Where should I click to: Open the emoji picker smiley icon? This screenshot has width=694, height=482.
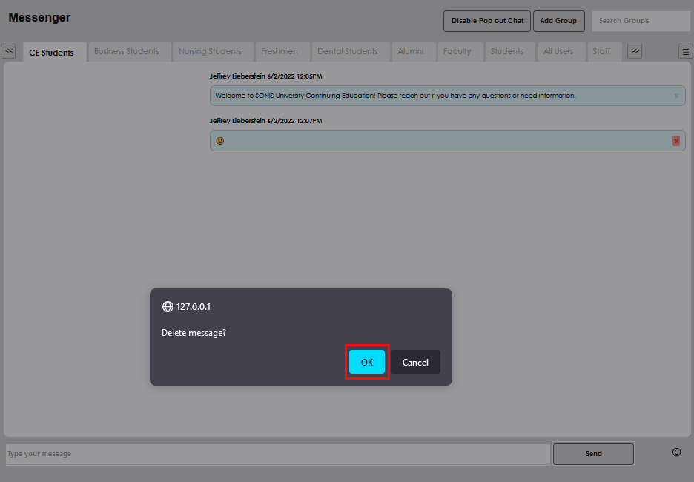click(x=677, y=452)
